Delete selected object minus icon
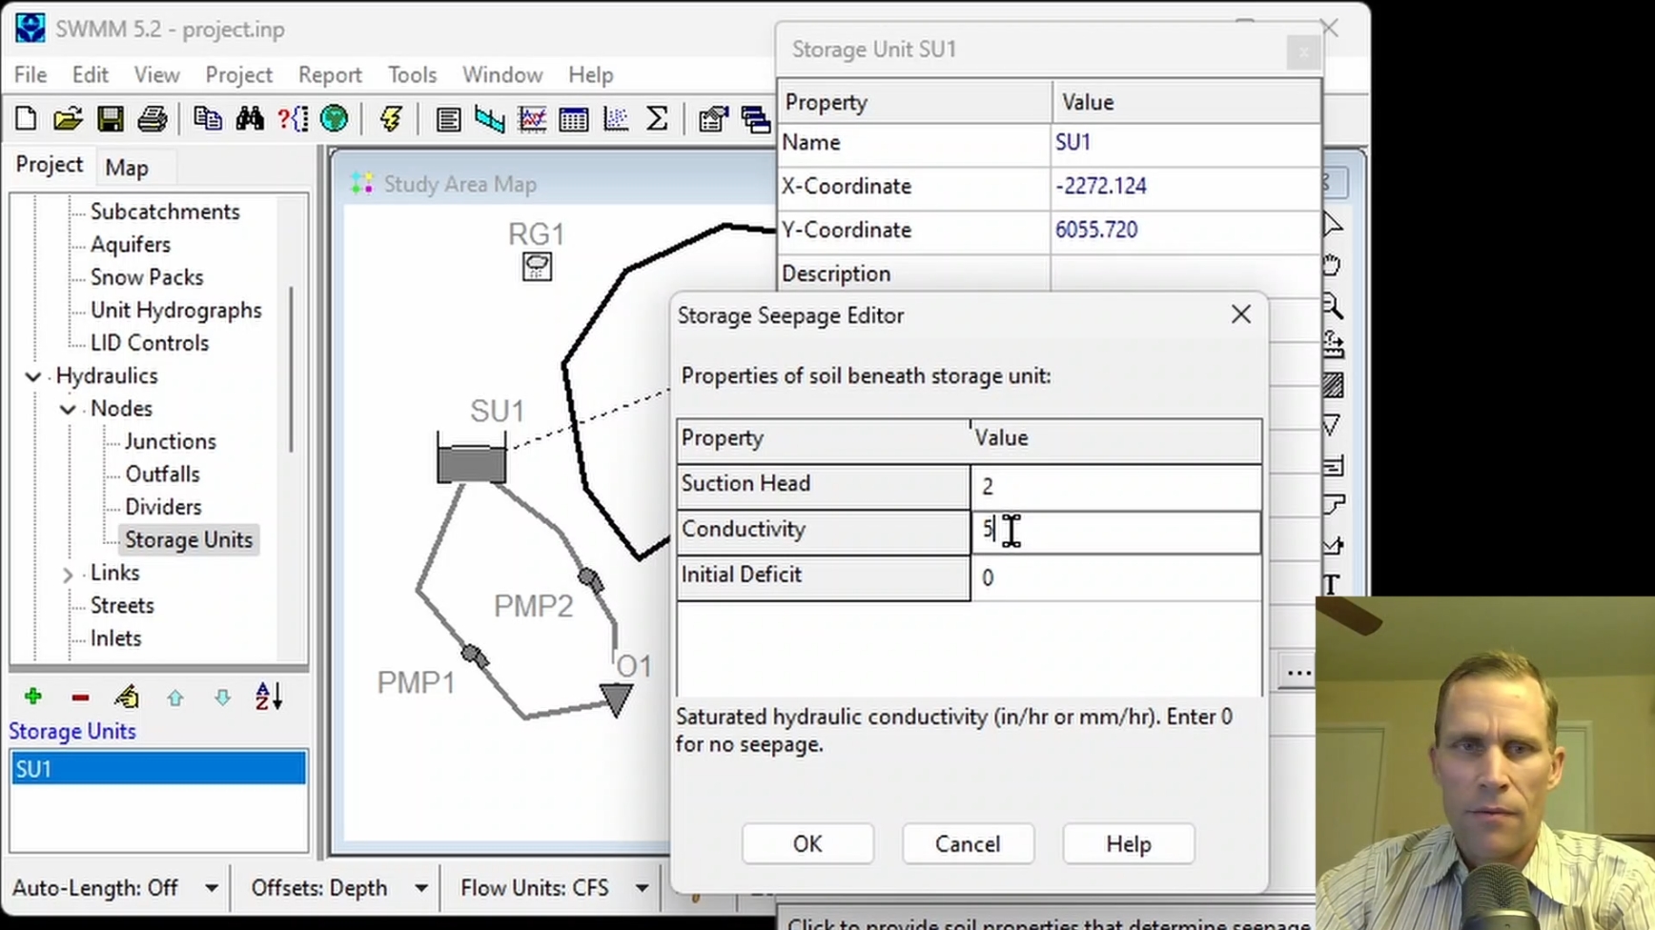The height and width of the screenshot is (930, 1655). click(80, 697)
